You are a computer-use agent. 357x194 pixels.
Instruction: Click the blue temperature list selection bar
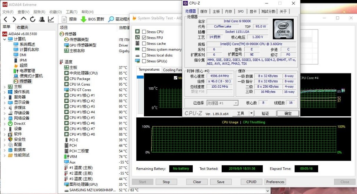tap(140, 77)
